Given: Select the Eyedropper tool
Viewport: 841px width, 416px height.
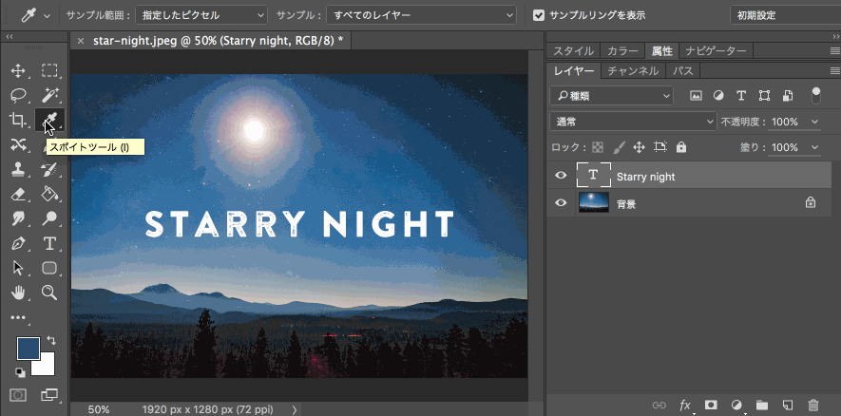Looking at the screenshot, I should [x=49, y=120].
